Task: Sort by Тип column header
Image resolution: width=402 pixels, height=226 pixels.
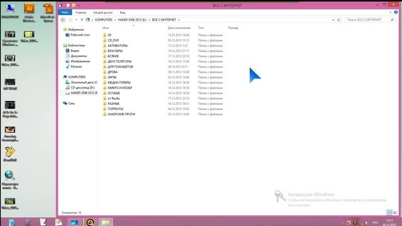Action: [x=201, y=28]
